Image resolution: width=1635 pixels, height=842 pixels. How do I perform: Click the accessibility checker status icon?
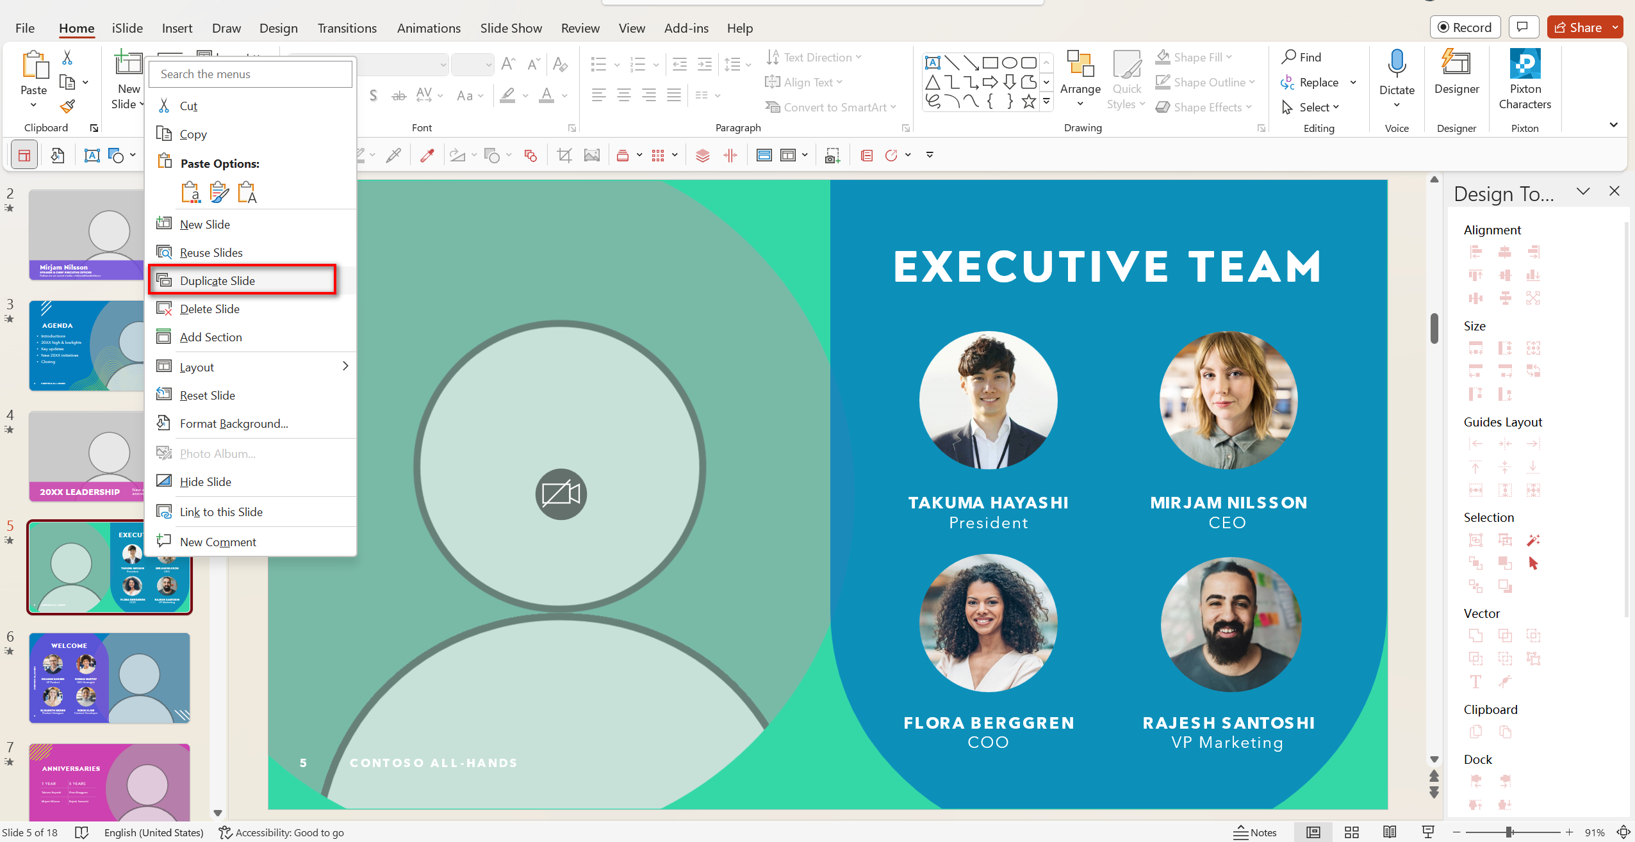click(x=225, y=832)
